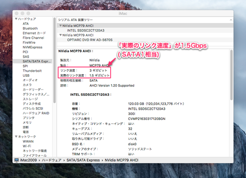Select プリンタ in the sidebar
246x178 pixels.
(x=29, y=118)
